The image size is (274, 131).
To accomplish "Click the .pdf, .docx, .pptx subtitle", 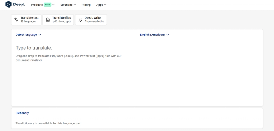I will [x=61, y=22].
